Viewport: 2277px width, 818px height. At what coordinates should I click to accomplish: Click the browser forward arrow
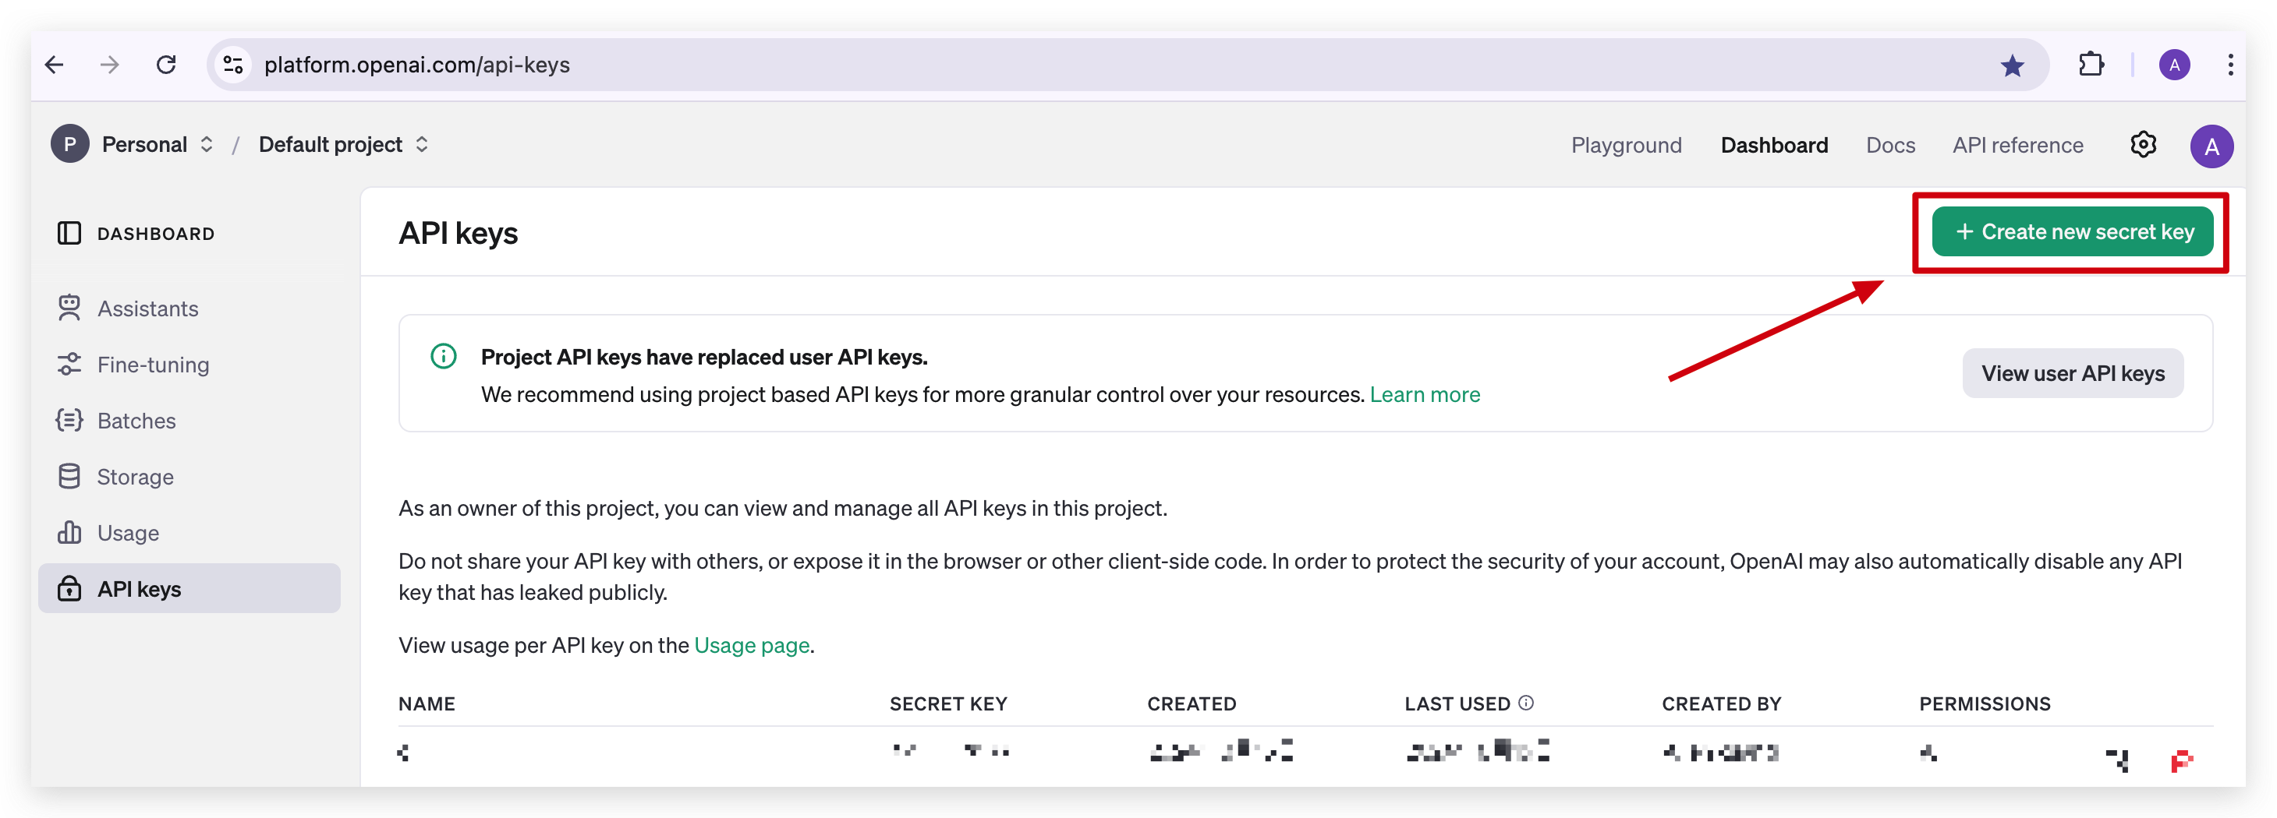(110, 65)
